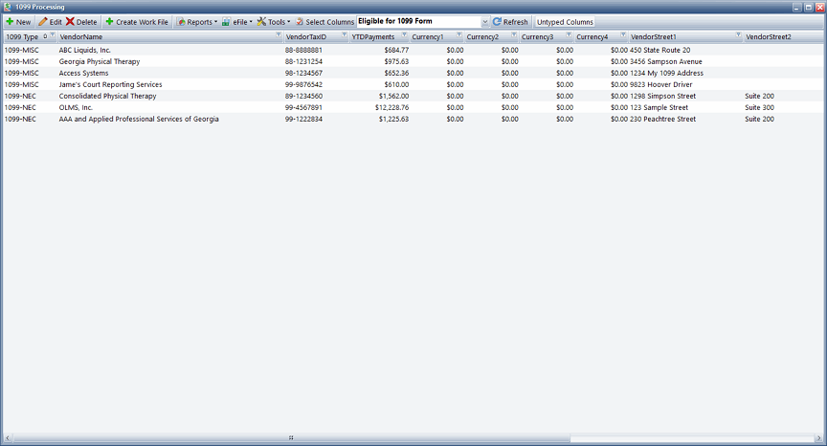Click tax ID 89-1234560

303,96
